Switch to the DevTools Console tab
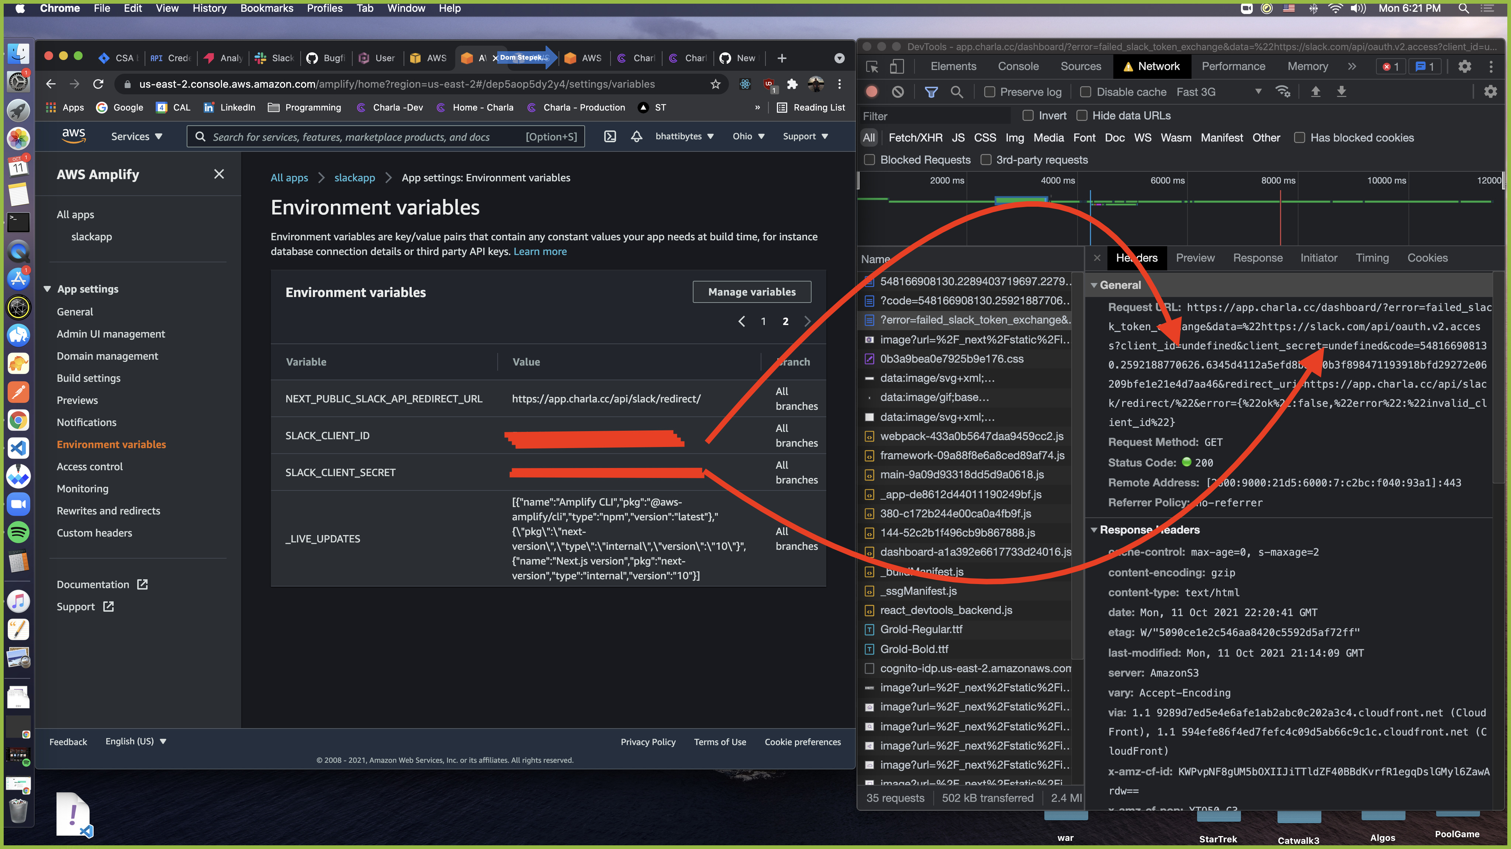This screenshot has height=849, width=1511. pyautogui.click(x=1018, y=67)
